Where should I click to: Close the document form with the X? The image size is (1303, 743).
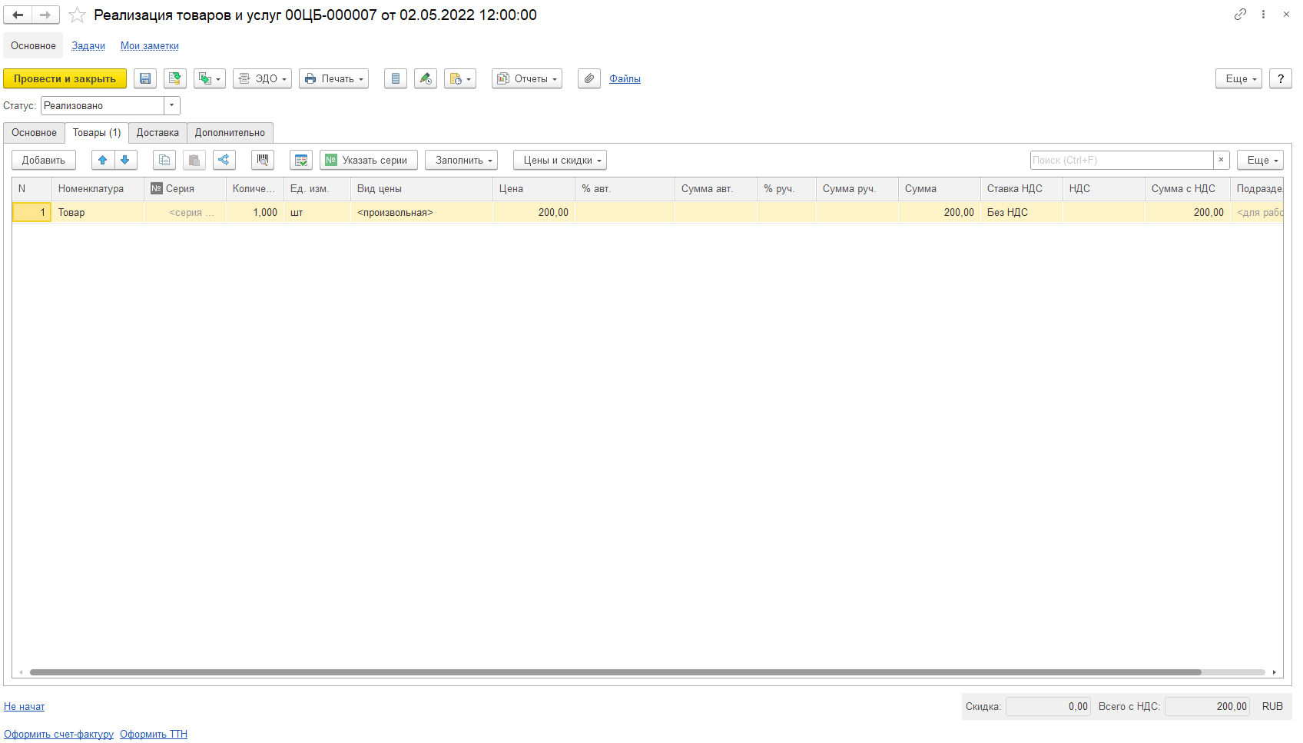1286,15
